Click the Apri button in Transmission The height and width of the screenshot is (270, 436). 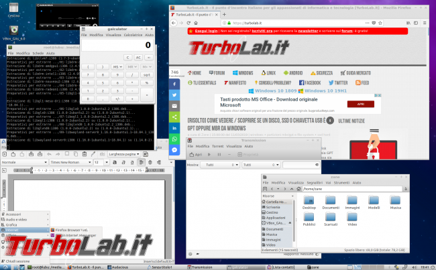coord(195,155)
